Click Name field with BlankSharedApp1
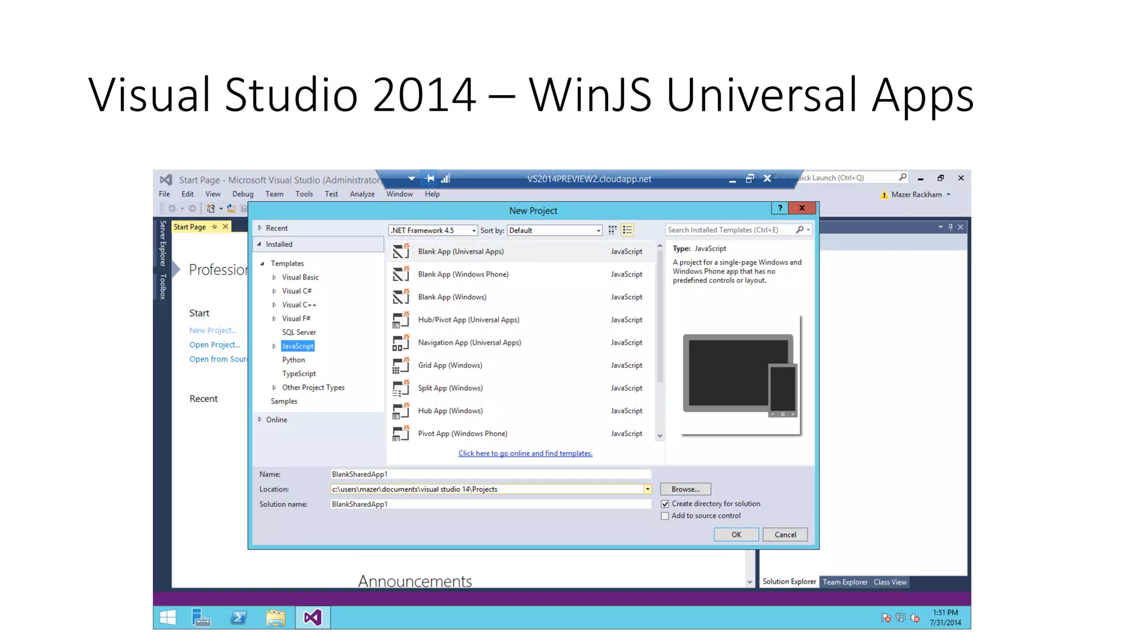The height and width of the screenshot is (644, 1146). 491,474
